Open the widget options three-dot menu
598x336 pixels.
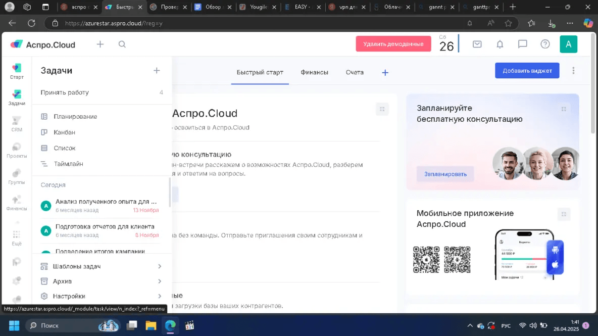click(x=573, y=71)
